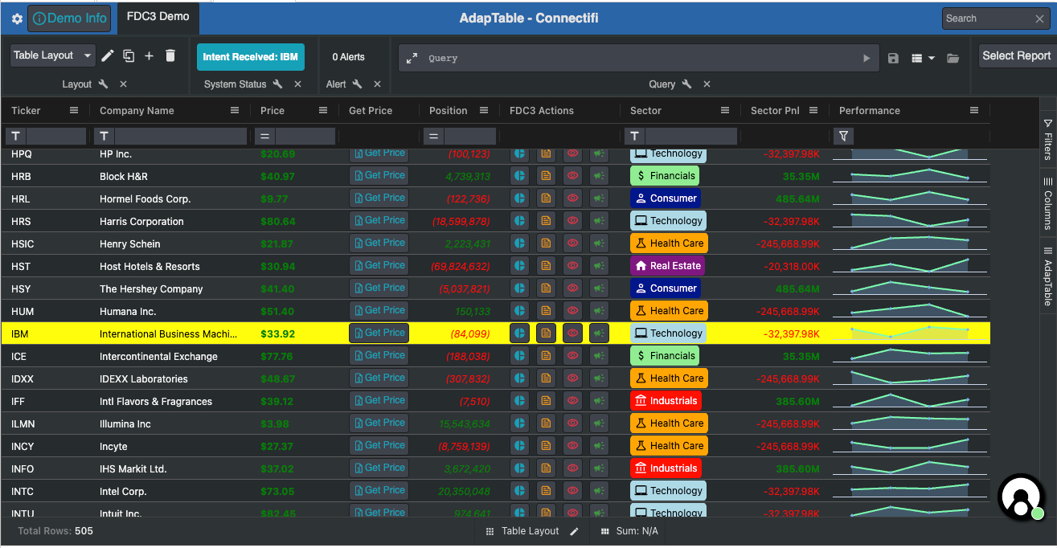Click the 0 Alerts button
Viewport: 1057px width, 548px height.
[x=348, y=57]
